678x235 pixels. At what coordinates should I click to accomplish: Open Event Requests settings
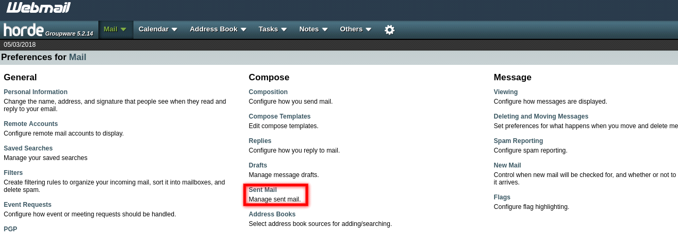click(x=28, y=205)
